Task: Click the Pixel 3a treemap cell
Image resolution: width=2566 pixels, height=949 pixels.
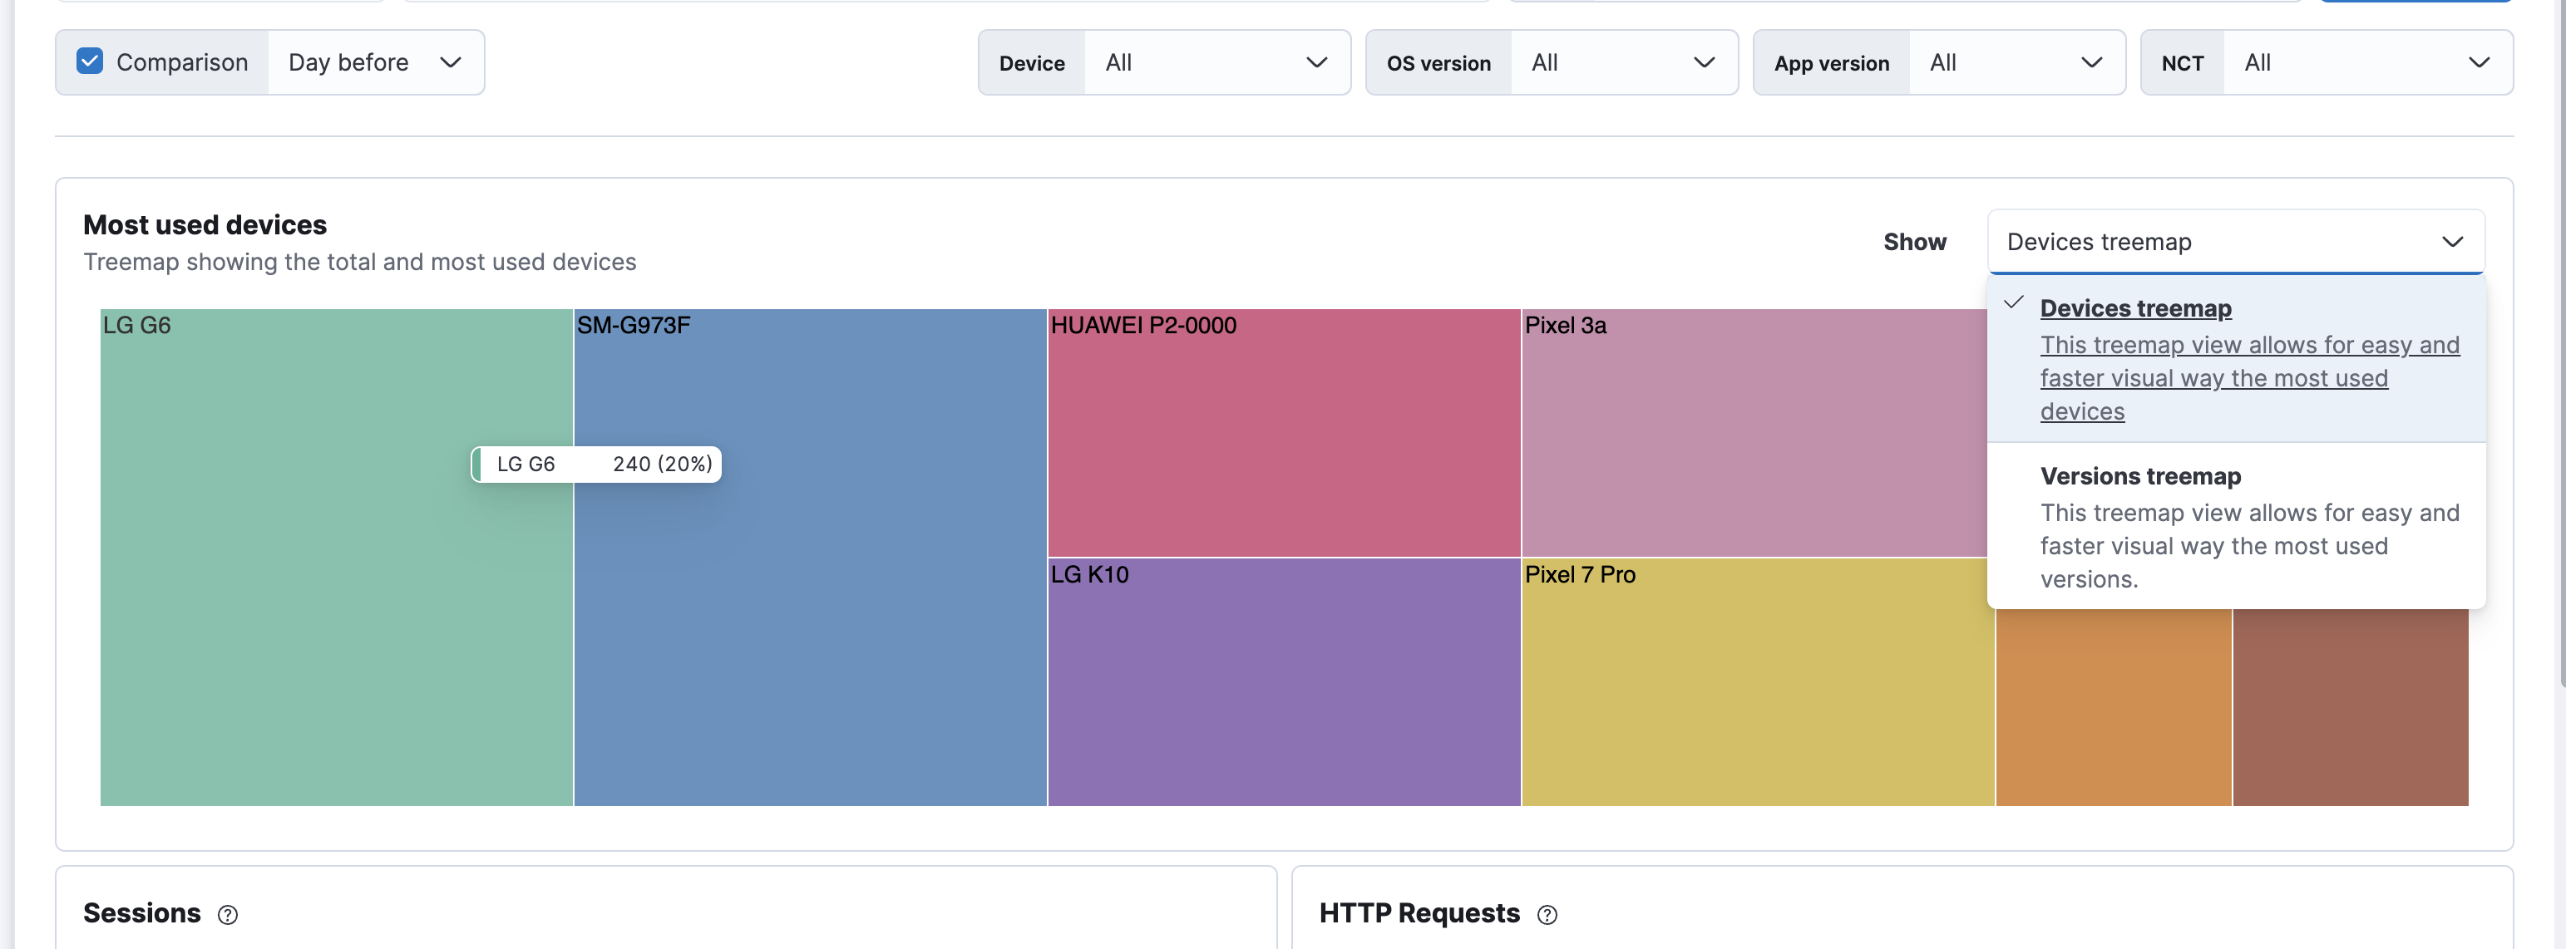Action: click(1753, 428)
